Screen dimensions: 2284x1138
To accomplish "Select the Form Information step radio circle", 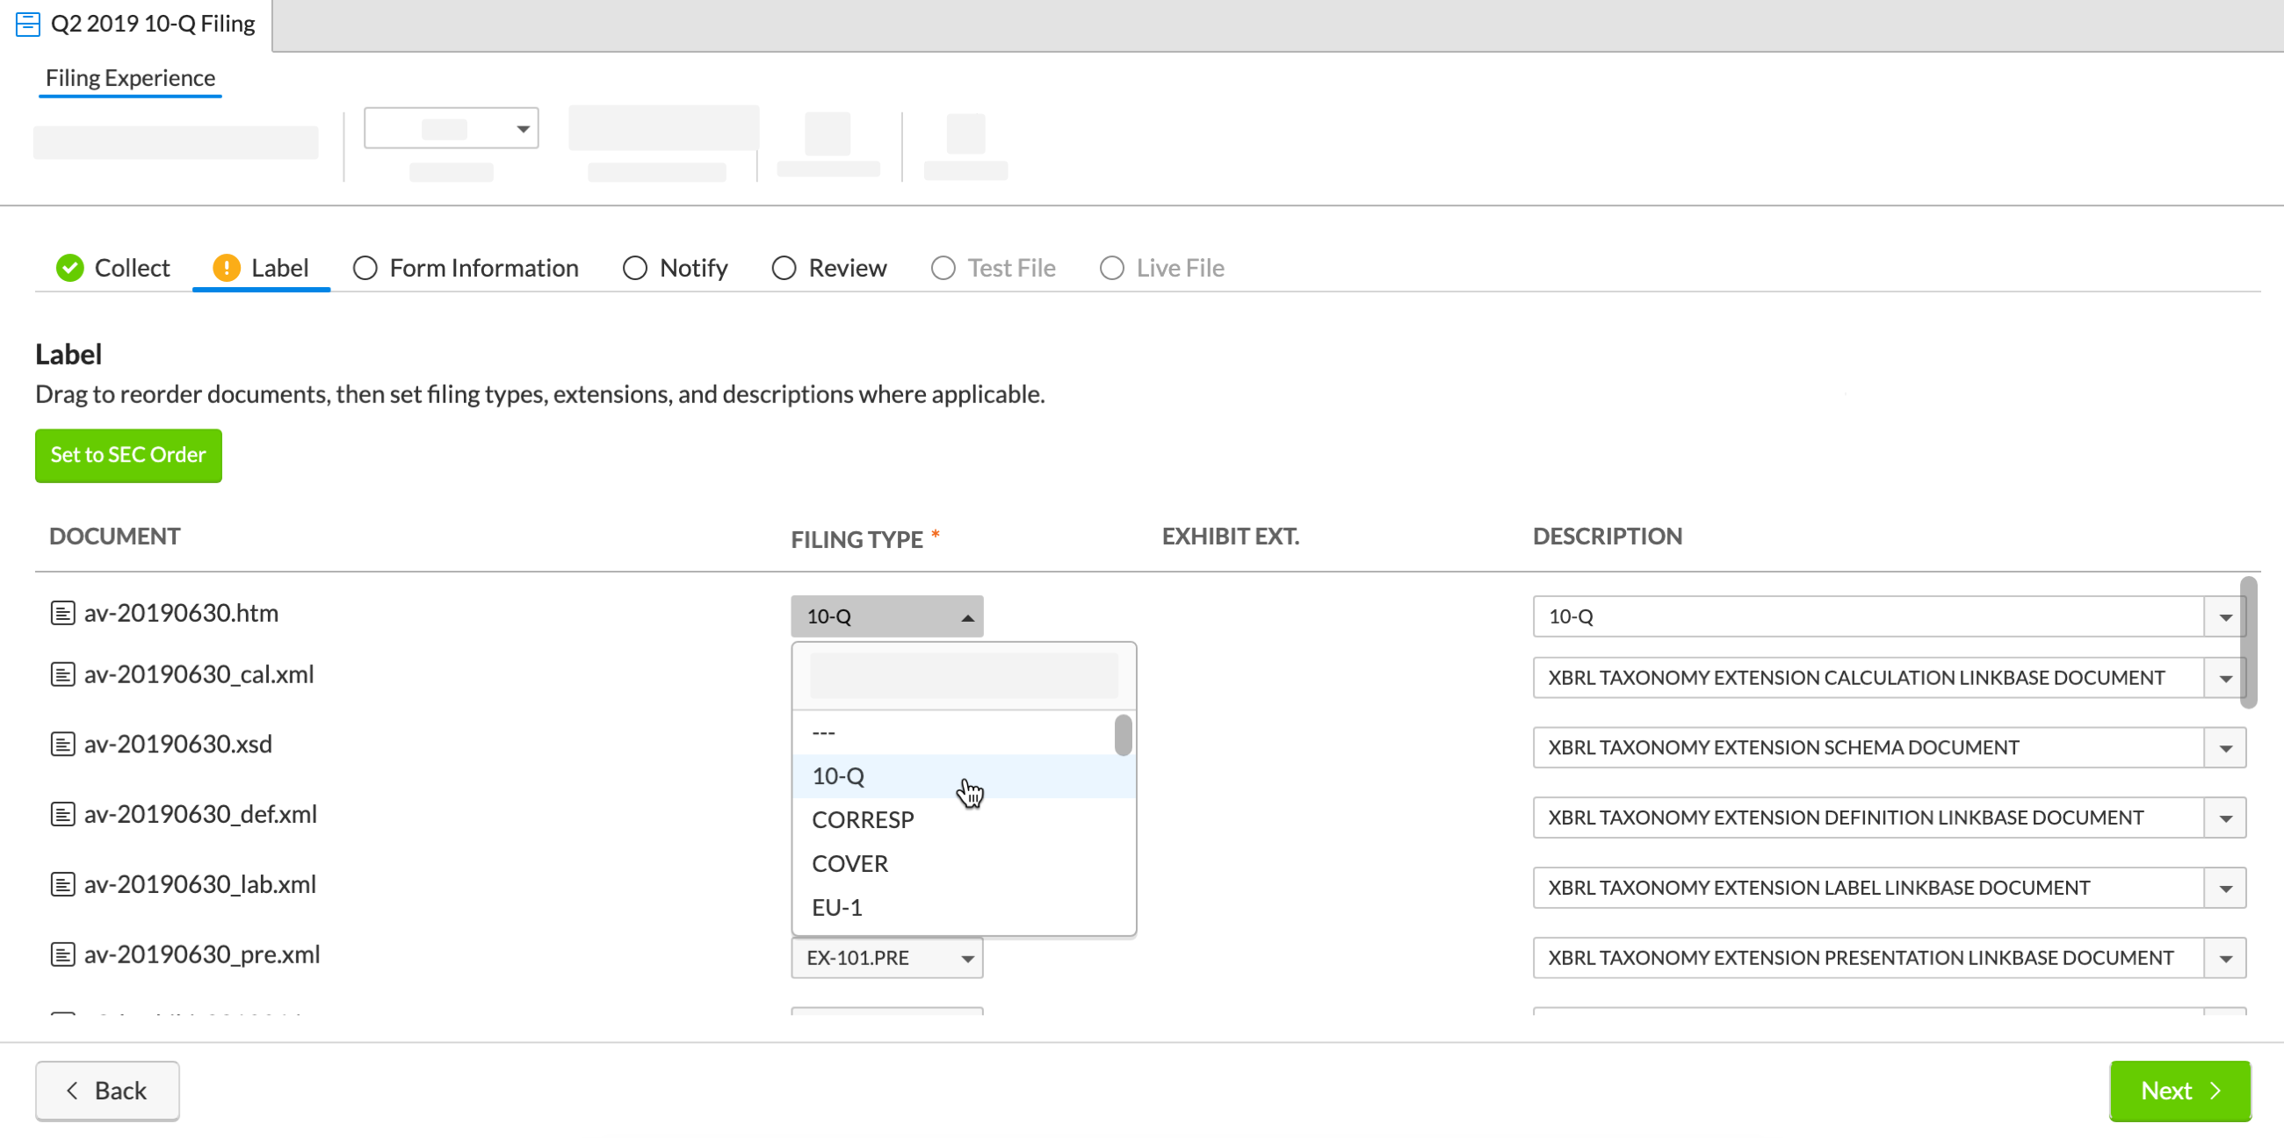I will pyautogui.click(x=365, y=268).
